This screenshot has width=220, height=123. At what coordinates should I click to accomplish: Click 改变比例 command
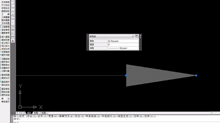pos(5,49)
